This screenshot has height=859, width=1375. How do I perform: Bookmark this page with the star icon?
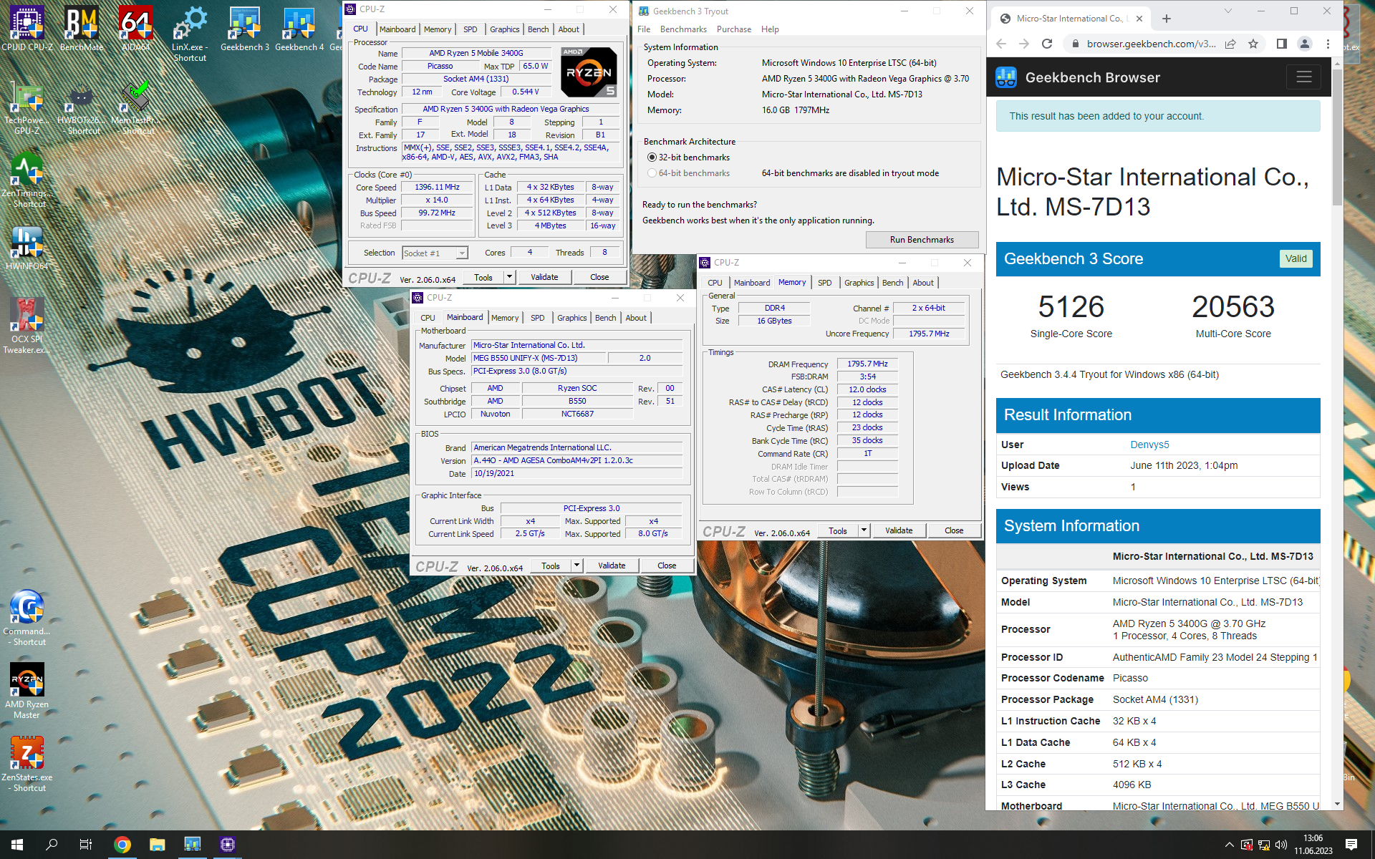[x=1253, y=44]
